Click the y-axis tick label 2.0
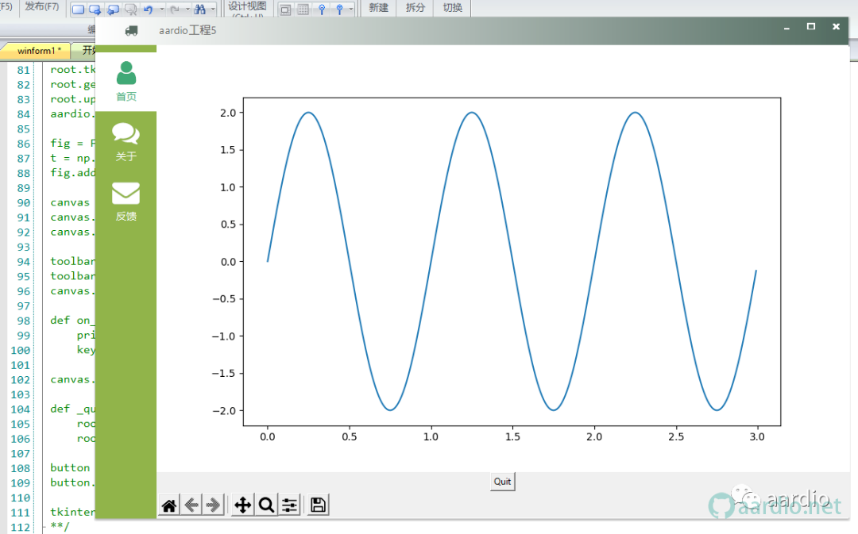The height and width of the screenshot is (534, 858). click(x=228, y=113)
